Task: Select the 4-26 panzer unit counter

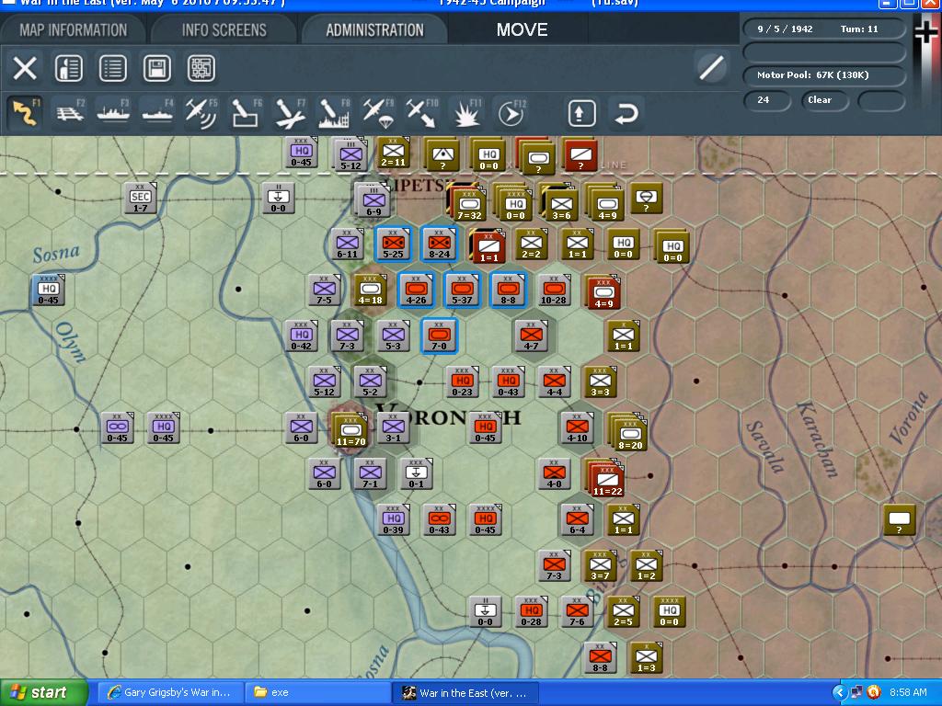Action: point(416,290)
